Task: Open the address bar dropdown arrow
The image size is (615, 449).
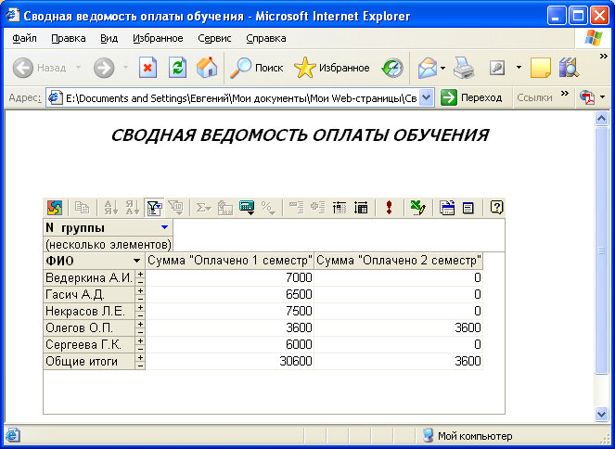Action: (427, 97)
